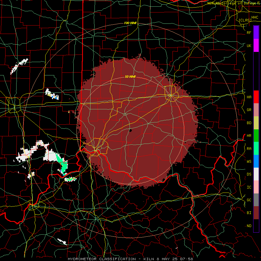Image resolution: width=261 pixels, height=261 pixels.
Task: Click the RA legend label text
Action: (249, 149)
